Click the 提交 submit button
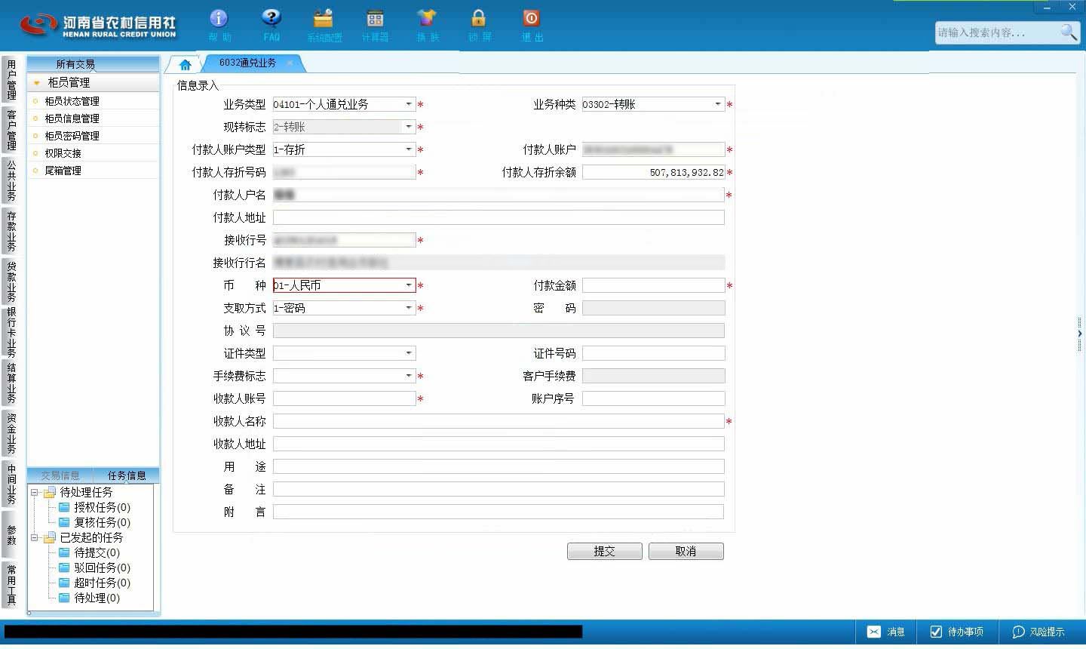This screenshot has height=649, width=1086. [605, 551]
